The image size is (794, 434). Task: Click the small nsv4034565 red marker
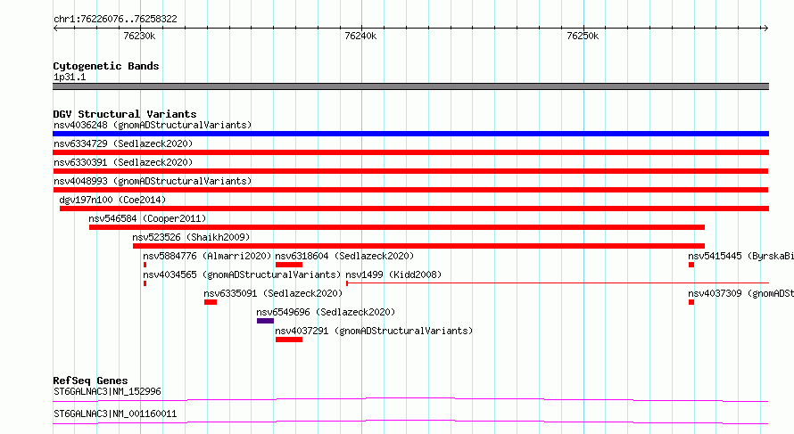point(145,283)
